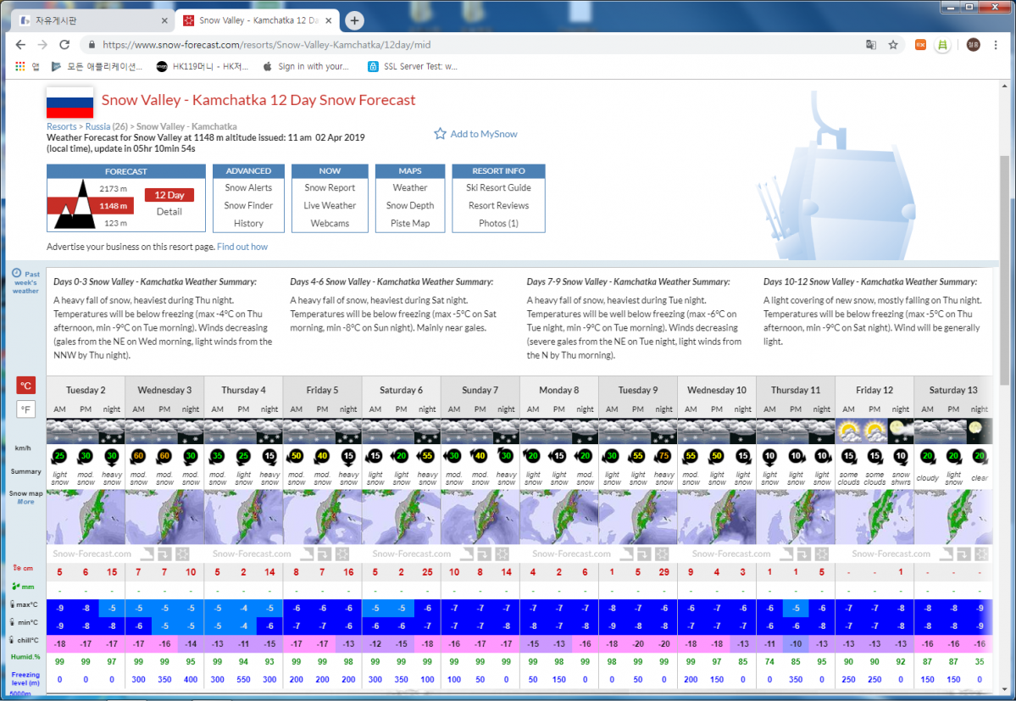Viewport: 1016px width, 701px height.
Task: Open Snow Finder in the Advanced menu
Action: [249, 205]
